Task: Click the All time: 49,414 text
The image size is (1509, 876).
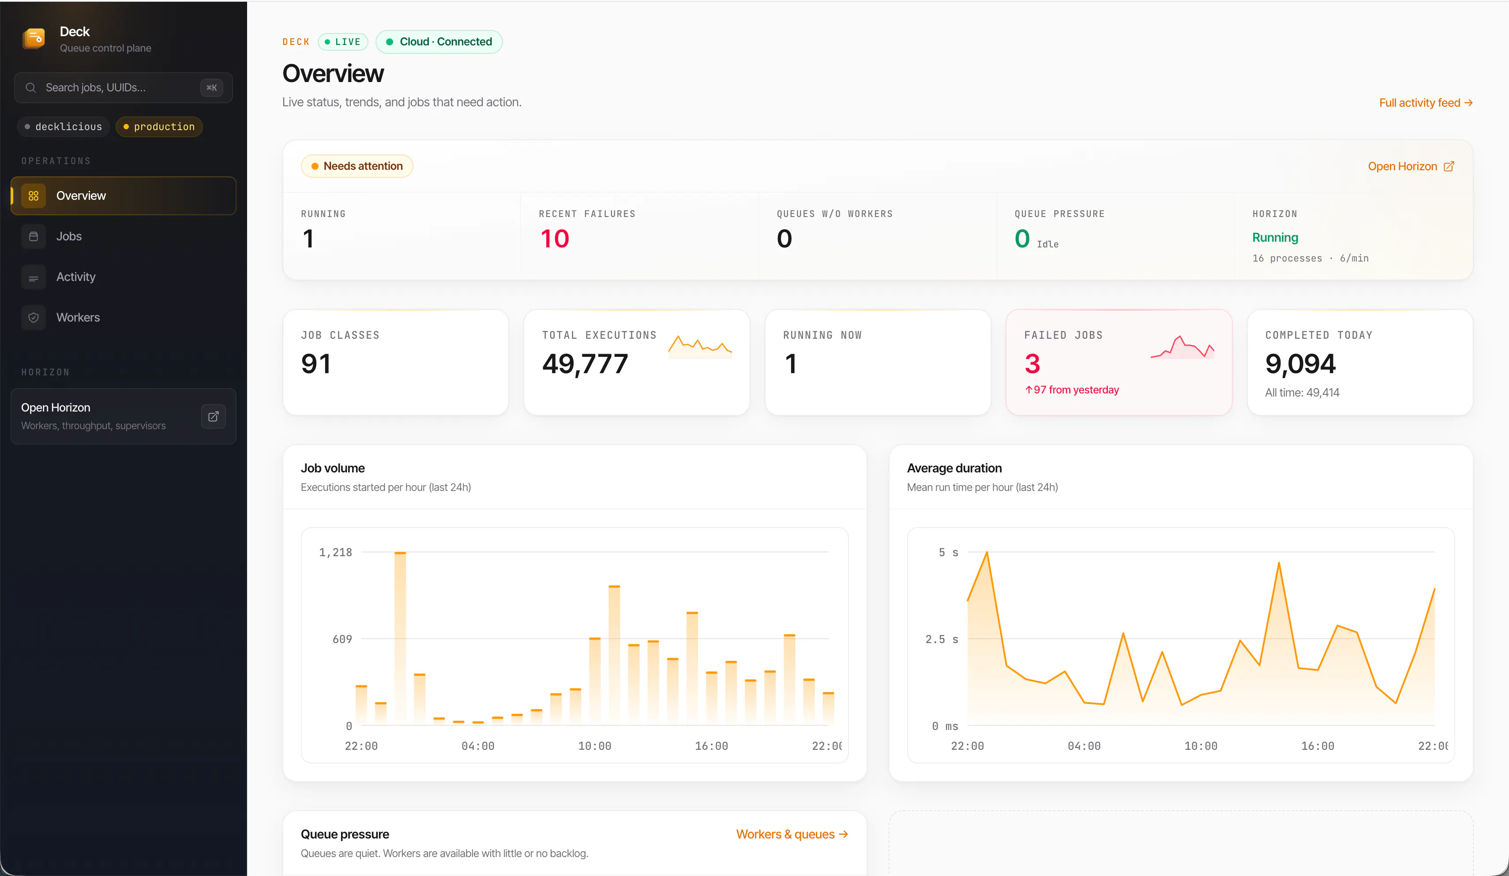Action: tap(1302, 393)
